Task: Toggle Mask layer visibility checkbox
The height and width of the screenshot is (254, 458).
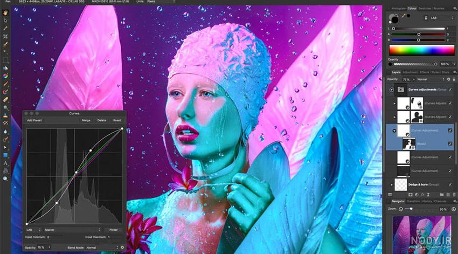Action: [x=450, y=144]
